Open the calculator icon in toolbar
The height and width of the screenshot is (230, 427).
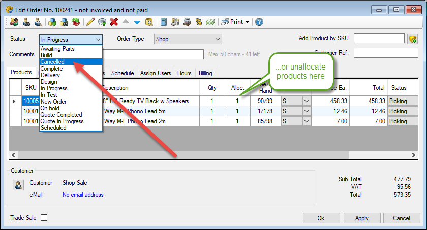[x=163, y=22]
